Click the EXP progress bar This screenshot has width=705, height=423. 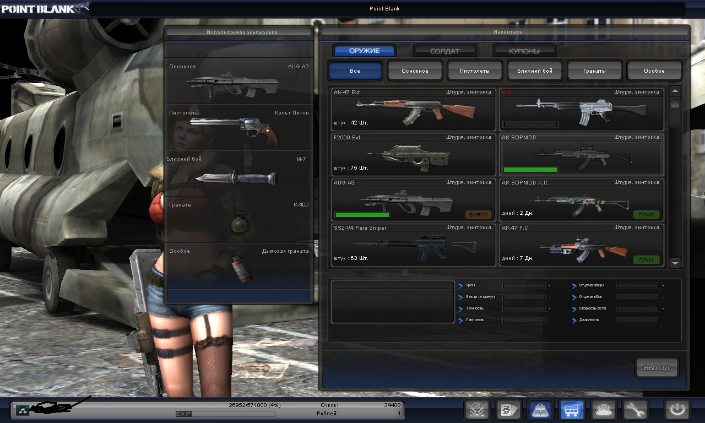coord(225,414)
